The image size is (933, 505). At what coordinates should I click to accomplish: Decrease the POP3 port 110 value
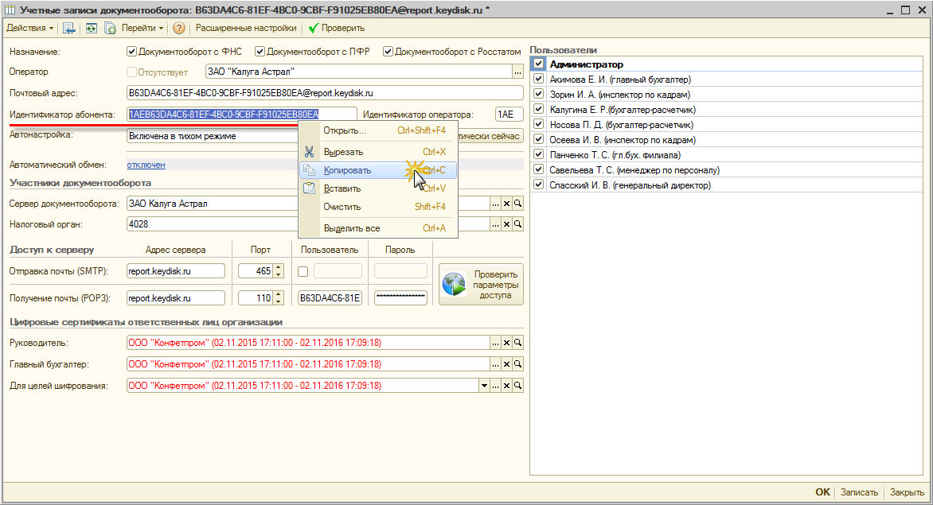[279, 301]
